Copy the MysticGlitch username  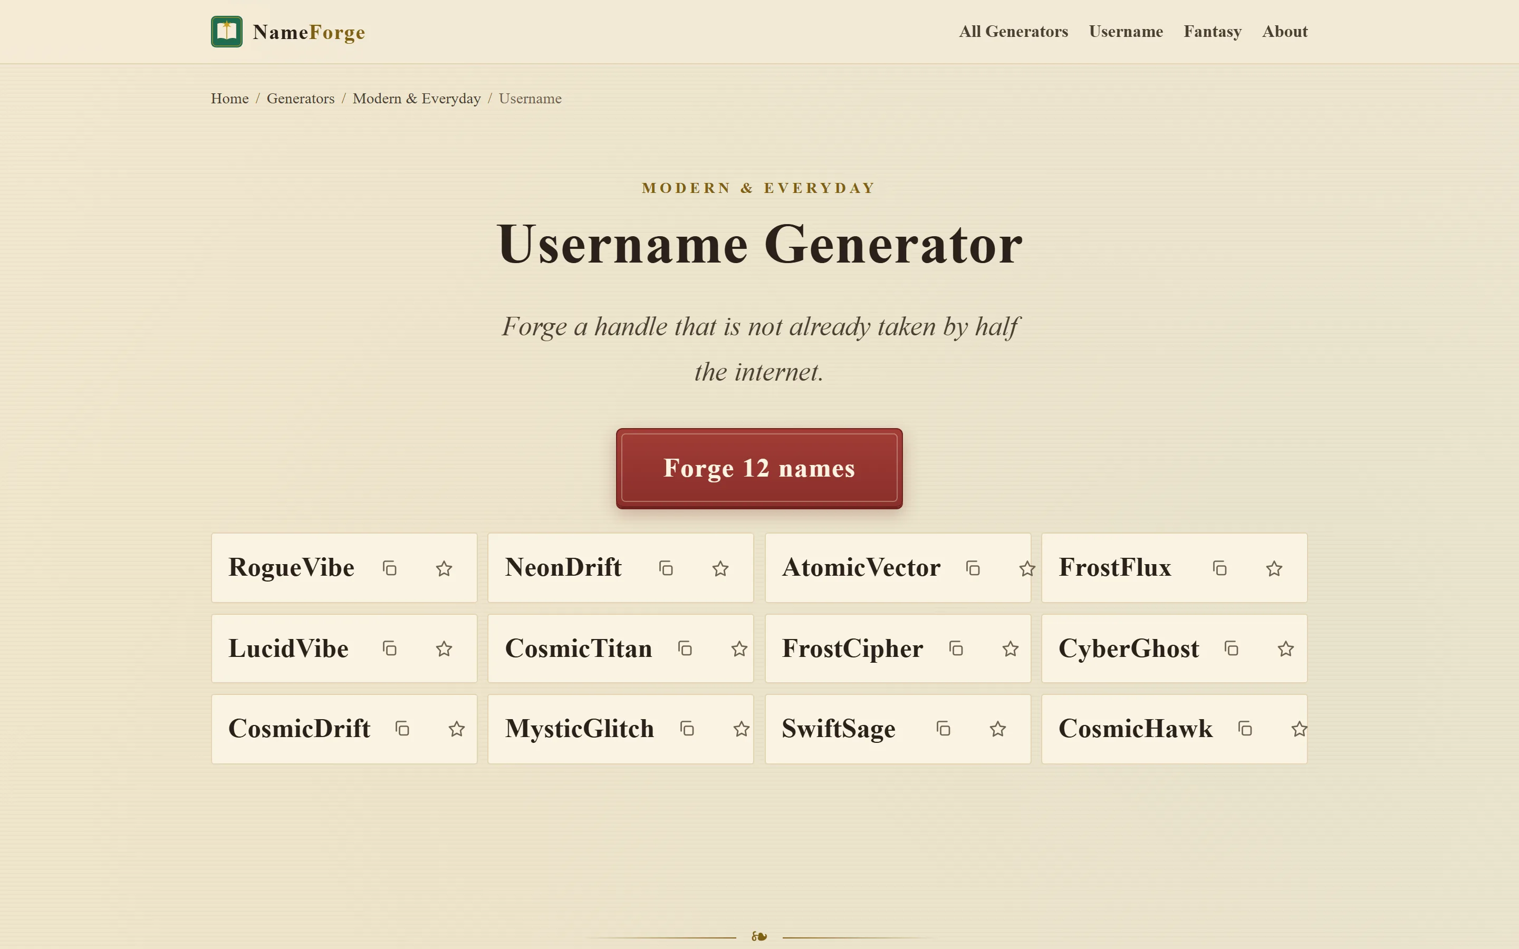pyautogui.click(x=687, y=729)
